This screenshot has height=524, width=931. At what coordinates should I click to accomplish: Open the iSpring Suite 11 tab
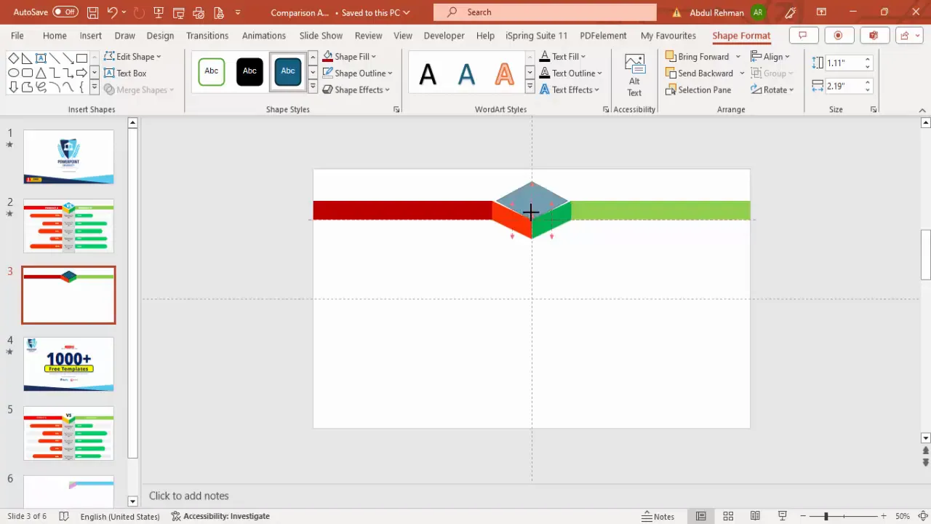tap(537, 36)
